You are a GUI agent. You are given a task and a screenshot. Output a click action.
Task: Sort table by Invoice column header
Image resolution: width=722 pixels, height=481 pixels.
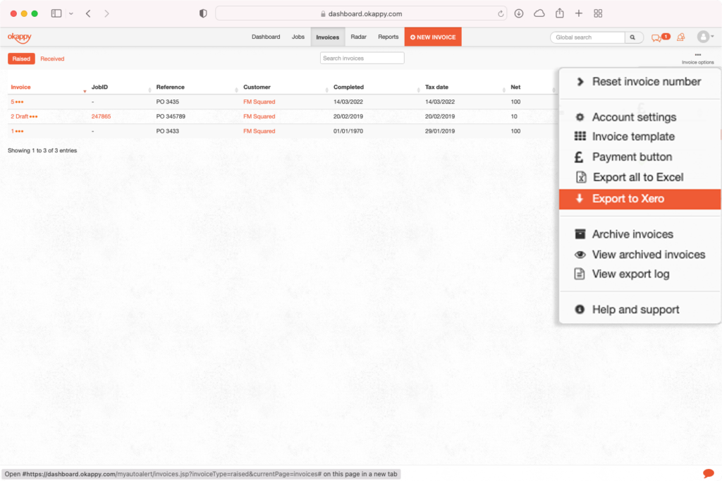pos(21,87)
